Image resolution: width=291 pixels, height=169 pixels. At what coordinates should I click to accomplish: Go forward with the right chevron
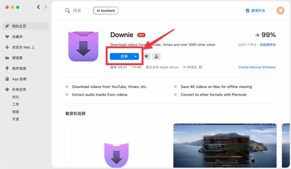tap(46, 7)
